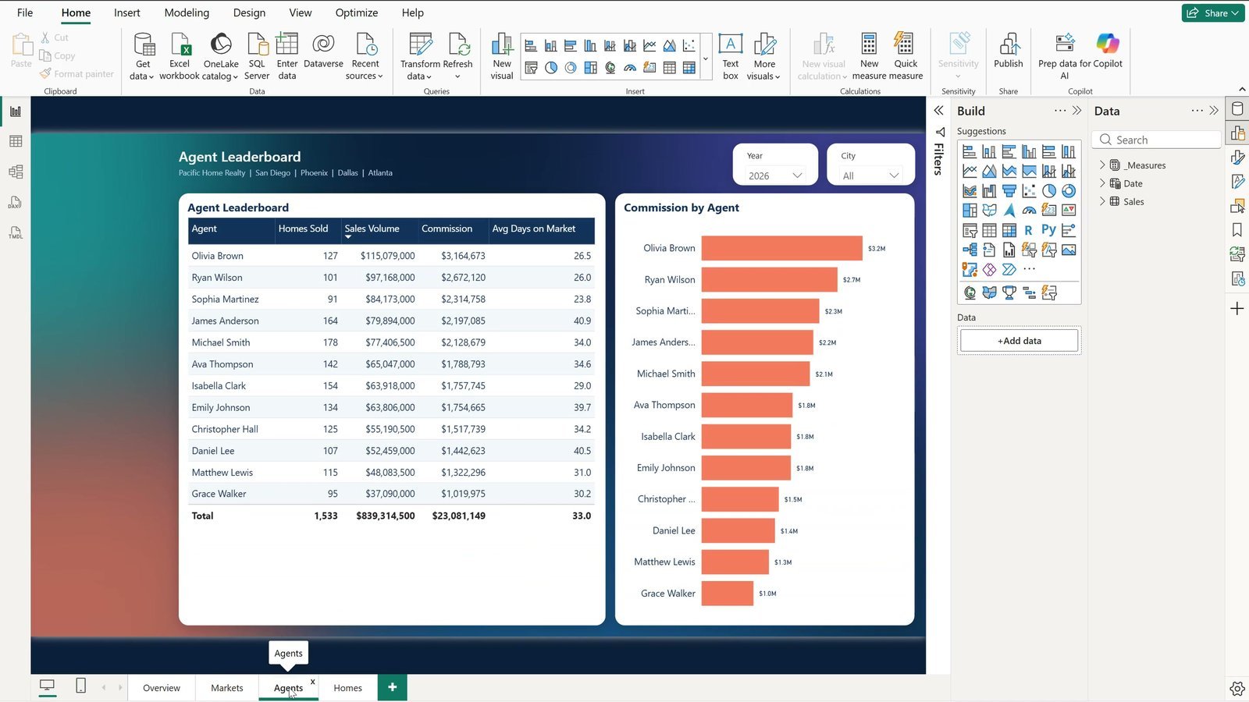
Task: Switch to Table view in left sidebar
Action: tap(16, 141)
